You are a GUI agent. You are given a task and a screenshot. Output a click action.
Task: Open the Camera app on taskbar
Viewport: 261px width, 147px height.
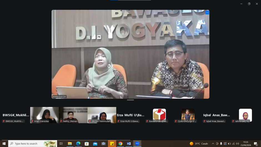[x=104, y=143]
